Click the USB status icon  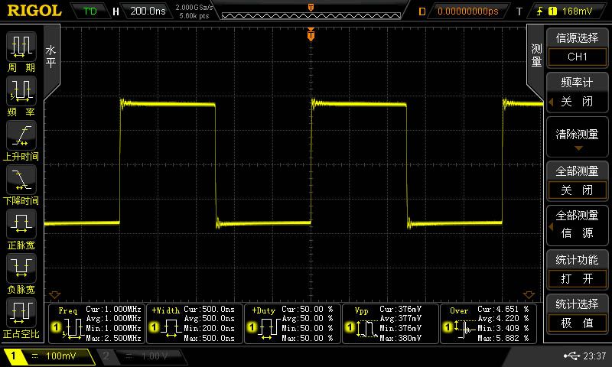pos(571,356)
